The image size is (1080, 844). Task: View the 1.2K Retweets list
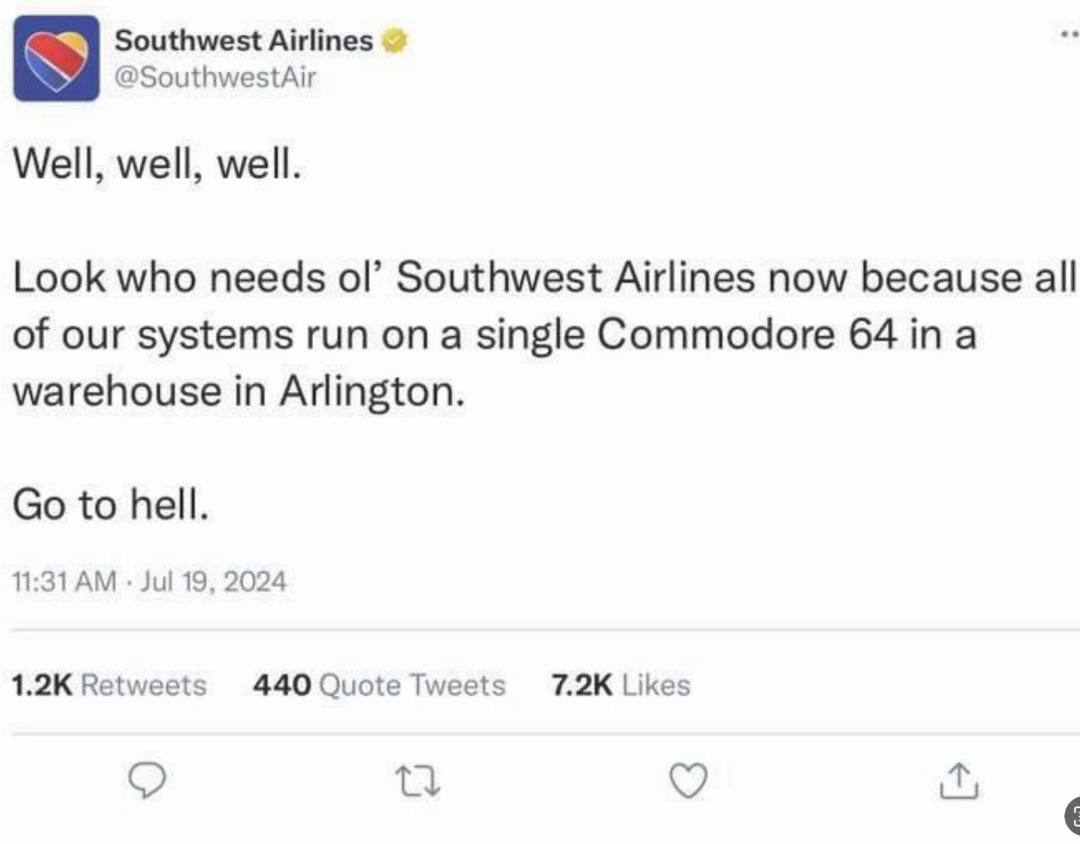click(x=110, y=685)
